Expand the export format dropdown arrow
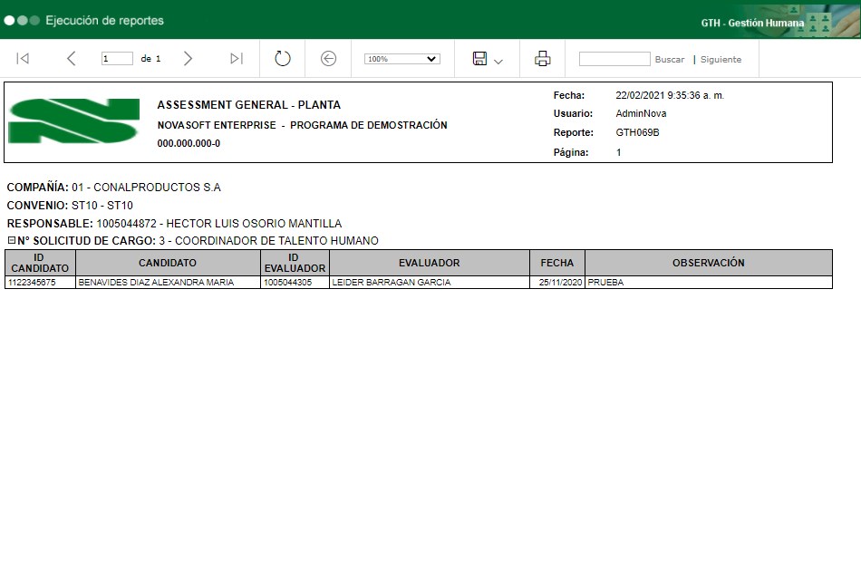 (498, 61)
